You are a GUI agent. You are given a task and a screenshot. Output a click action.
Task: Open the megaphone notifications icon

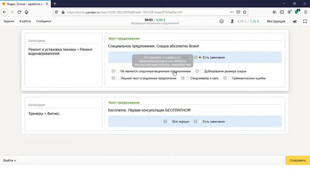click(x=295, y=21)
